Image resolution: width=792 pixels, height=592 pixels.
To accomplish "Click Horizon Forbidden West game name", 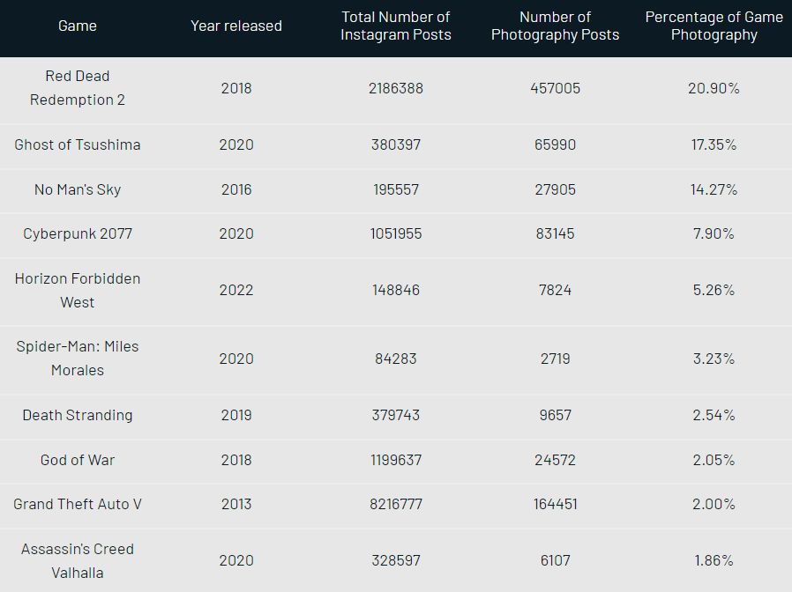I will (78, 290).
